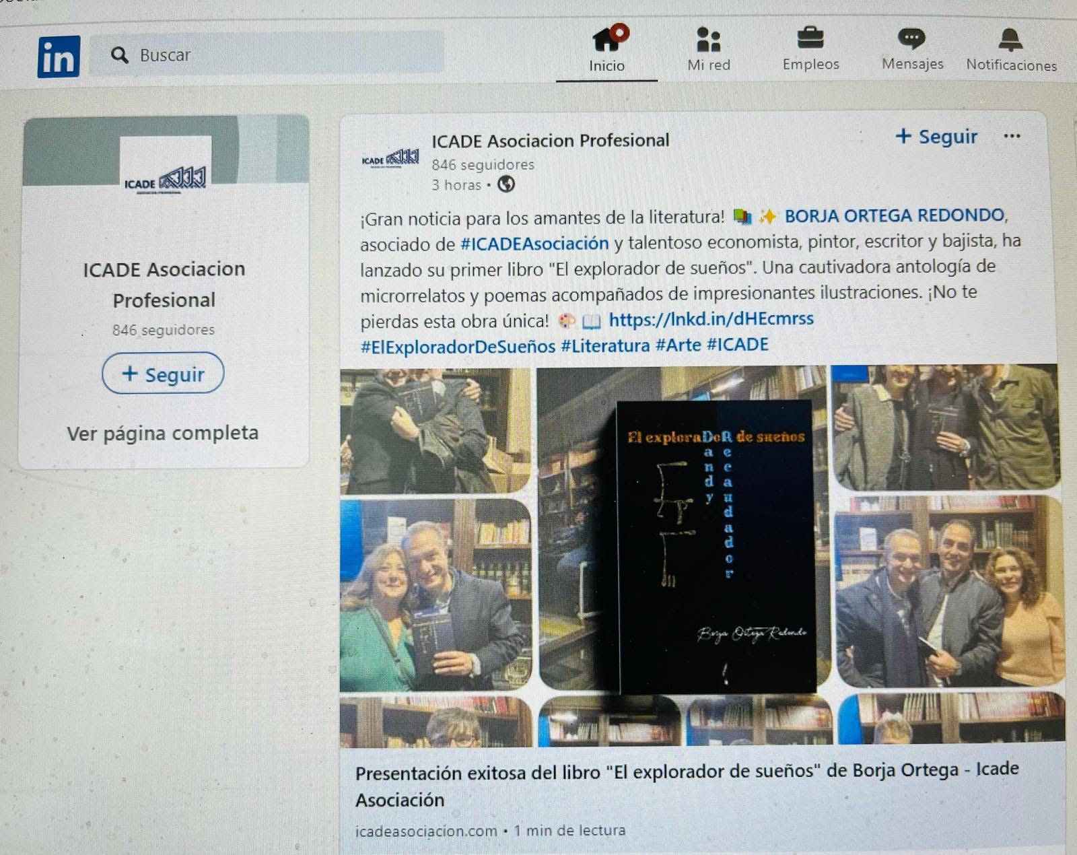Open the lnkd.in/dHEcmrss link
The width and height of the screenshot is (1077, 855).
(x=711, y=319)
